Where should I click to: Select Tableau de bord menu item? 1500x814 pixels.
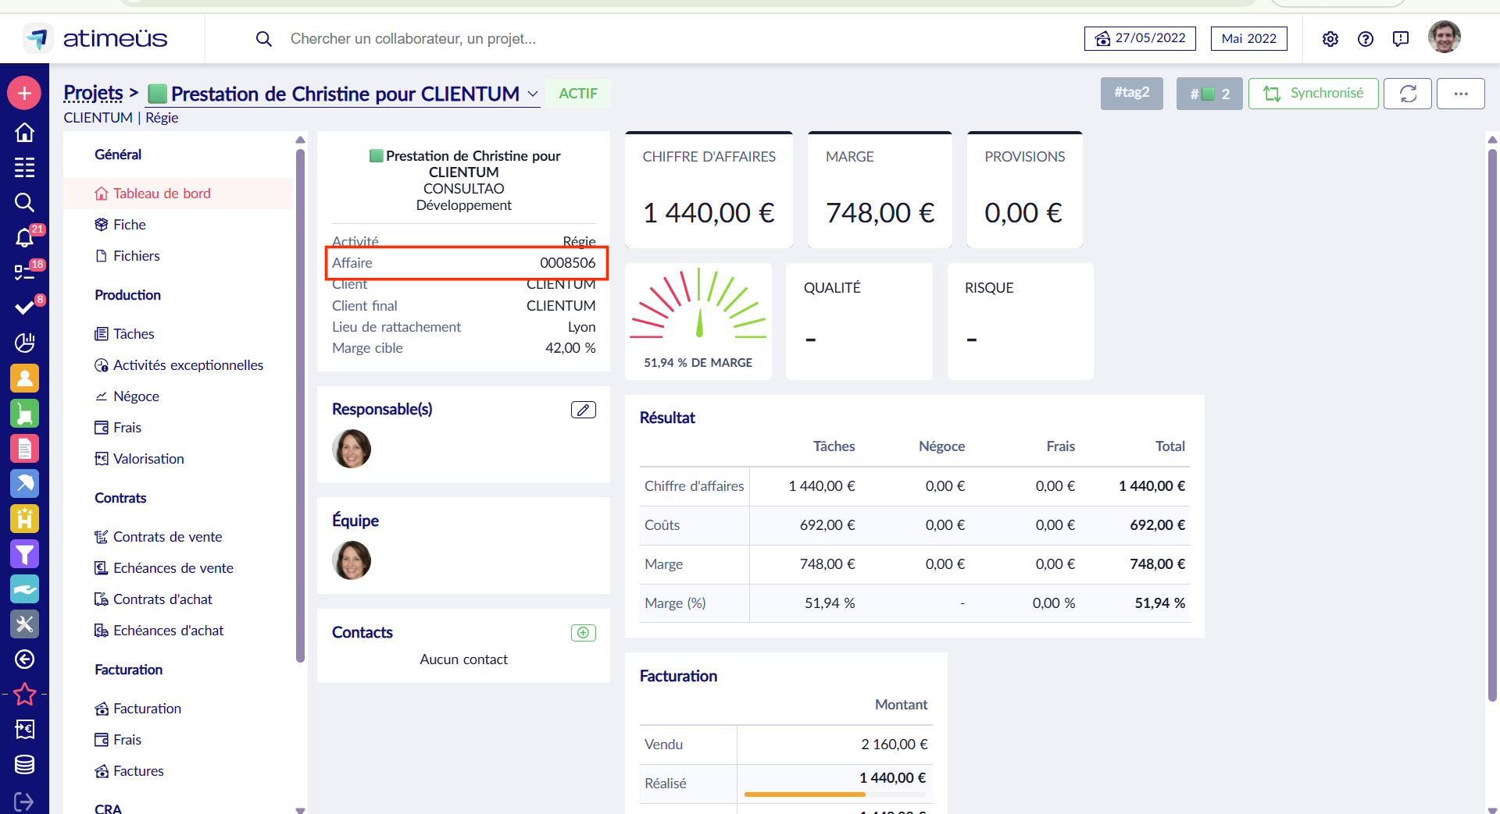[179, 194]
